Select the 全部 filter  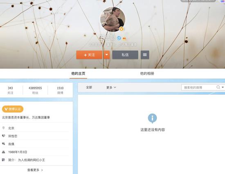tap(89, 87)
